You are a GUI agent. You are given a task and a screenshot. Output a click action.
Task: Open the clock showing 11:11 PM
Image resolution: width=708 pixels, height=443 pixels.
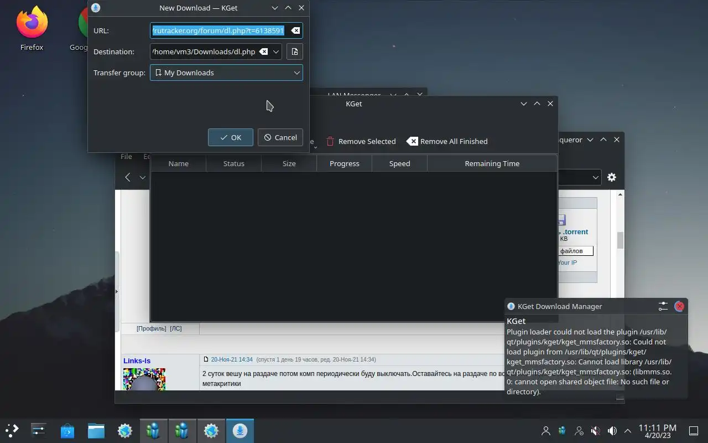(x=658, y=431)
